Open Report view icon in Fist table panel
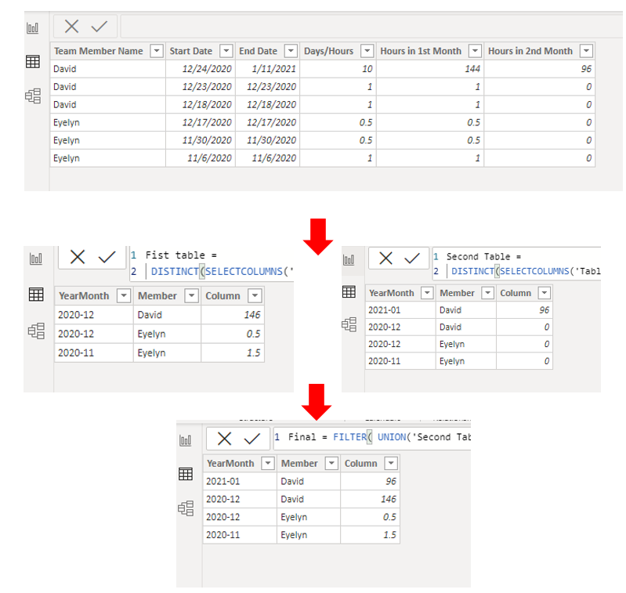Screen dimensions: 626x593 point(35,259)
